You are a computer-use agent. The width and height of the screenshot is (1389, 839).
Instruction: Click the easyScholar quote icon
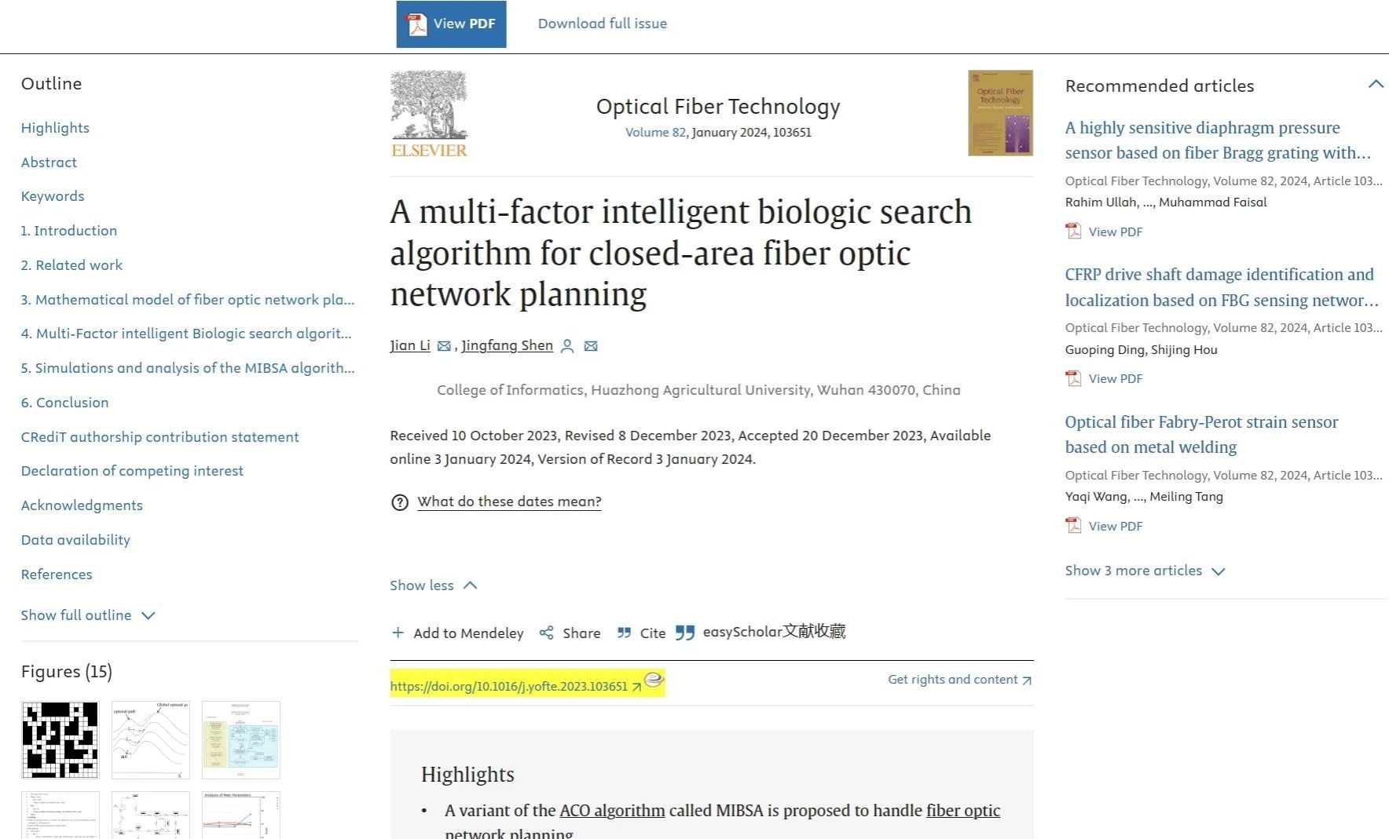click(x=685, y=633)
